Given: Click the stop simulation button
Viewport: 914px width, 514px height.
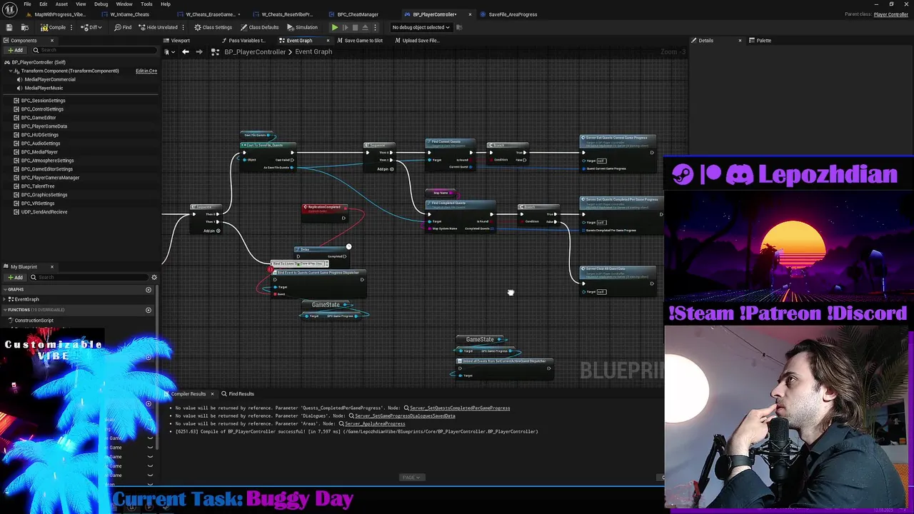Looking at the screenshot, I should click(x=355, y=27).
